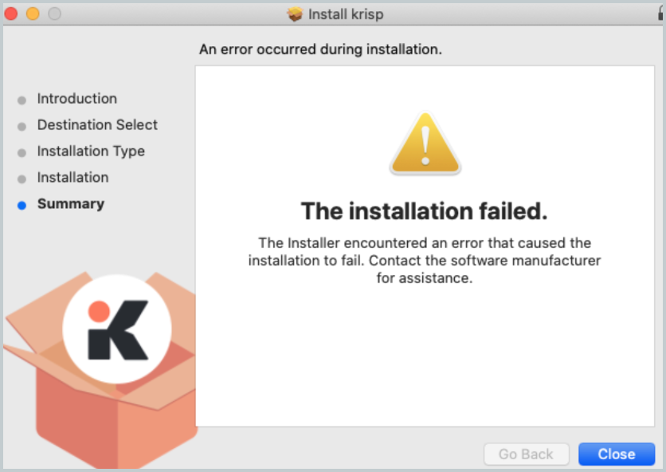The width and height of the screenshot is (666, 472).
Task: Close the failed installer with Close button
Action: tap(617, 454)
